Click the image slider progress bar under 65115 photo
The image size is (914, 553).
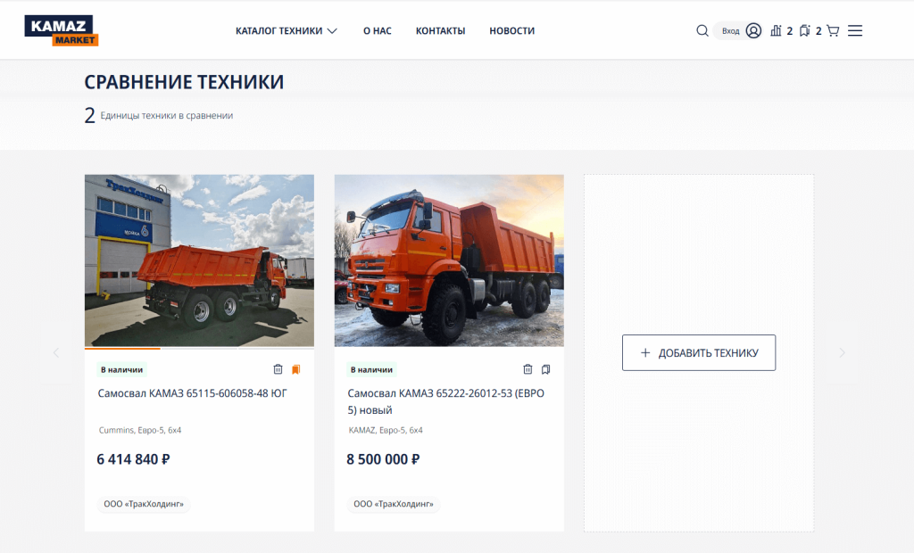199,349
